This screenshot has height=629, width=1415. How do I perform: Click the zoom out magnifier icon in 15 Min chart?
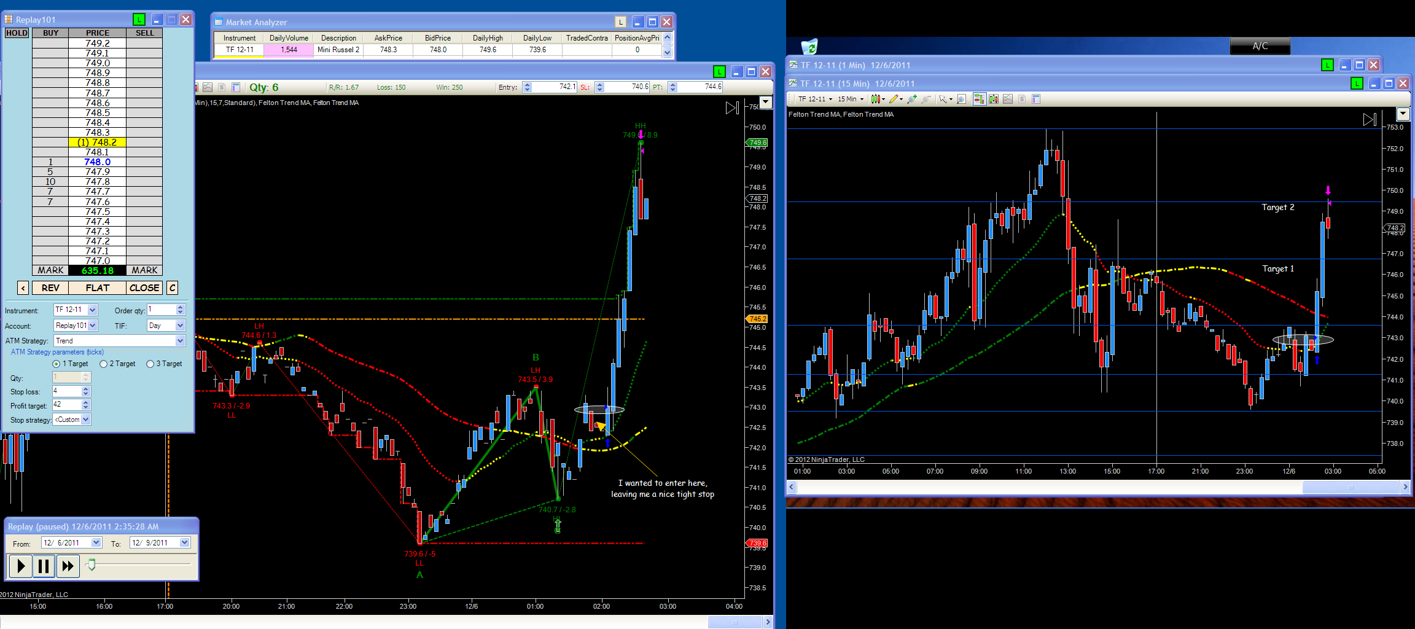tap(926, 99)
